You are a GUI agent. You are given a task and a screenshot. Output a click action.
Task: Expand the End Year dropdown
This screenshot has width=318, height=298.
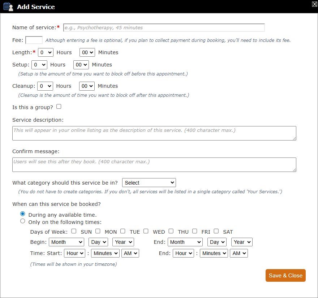coord(242,242)
